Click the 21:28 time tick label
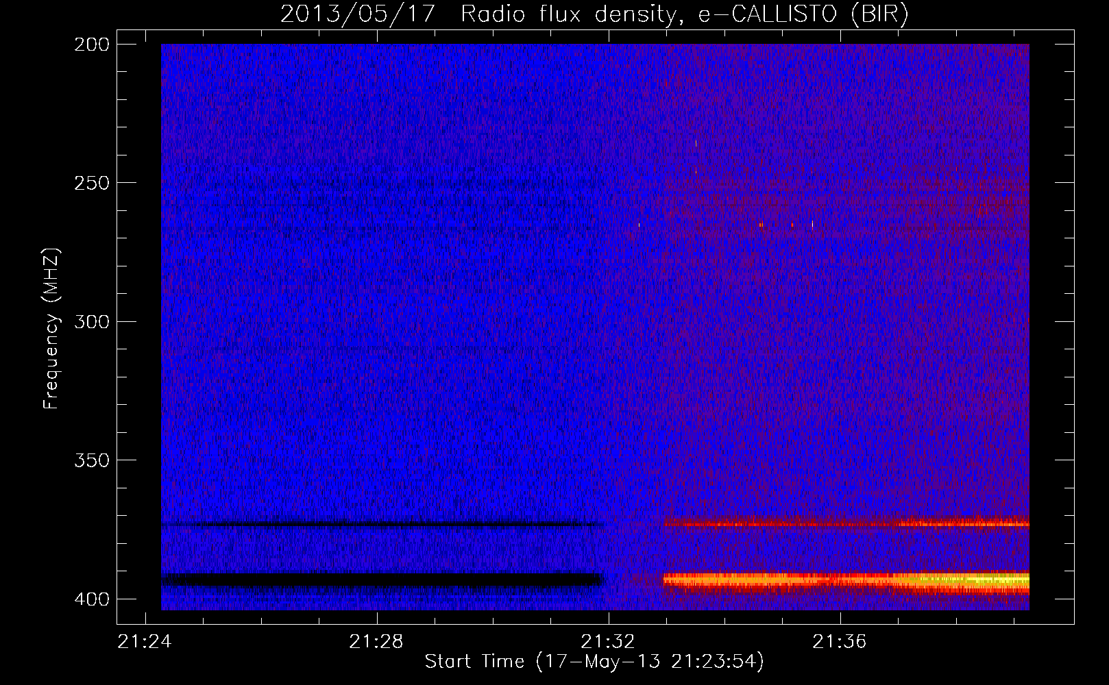 (376, 642)
